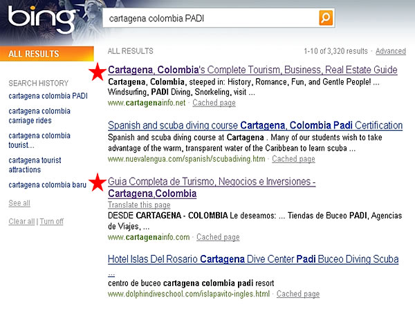Select history item cartagena colombia carriage rides

point(39,115)
